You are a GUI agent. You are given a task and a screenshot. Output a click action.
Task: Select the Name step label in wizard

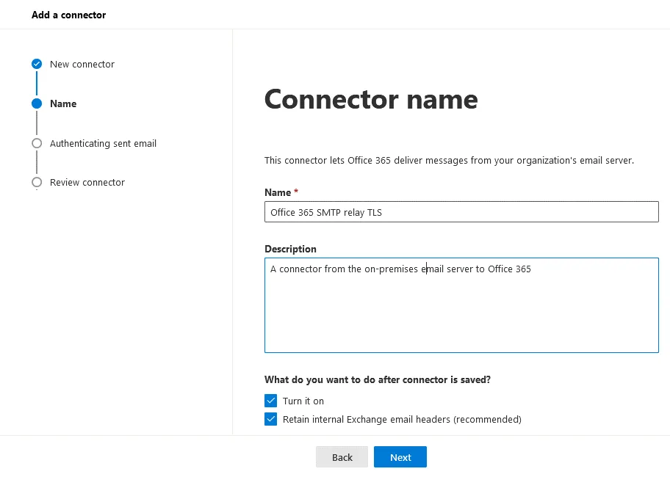click(63, 104)
